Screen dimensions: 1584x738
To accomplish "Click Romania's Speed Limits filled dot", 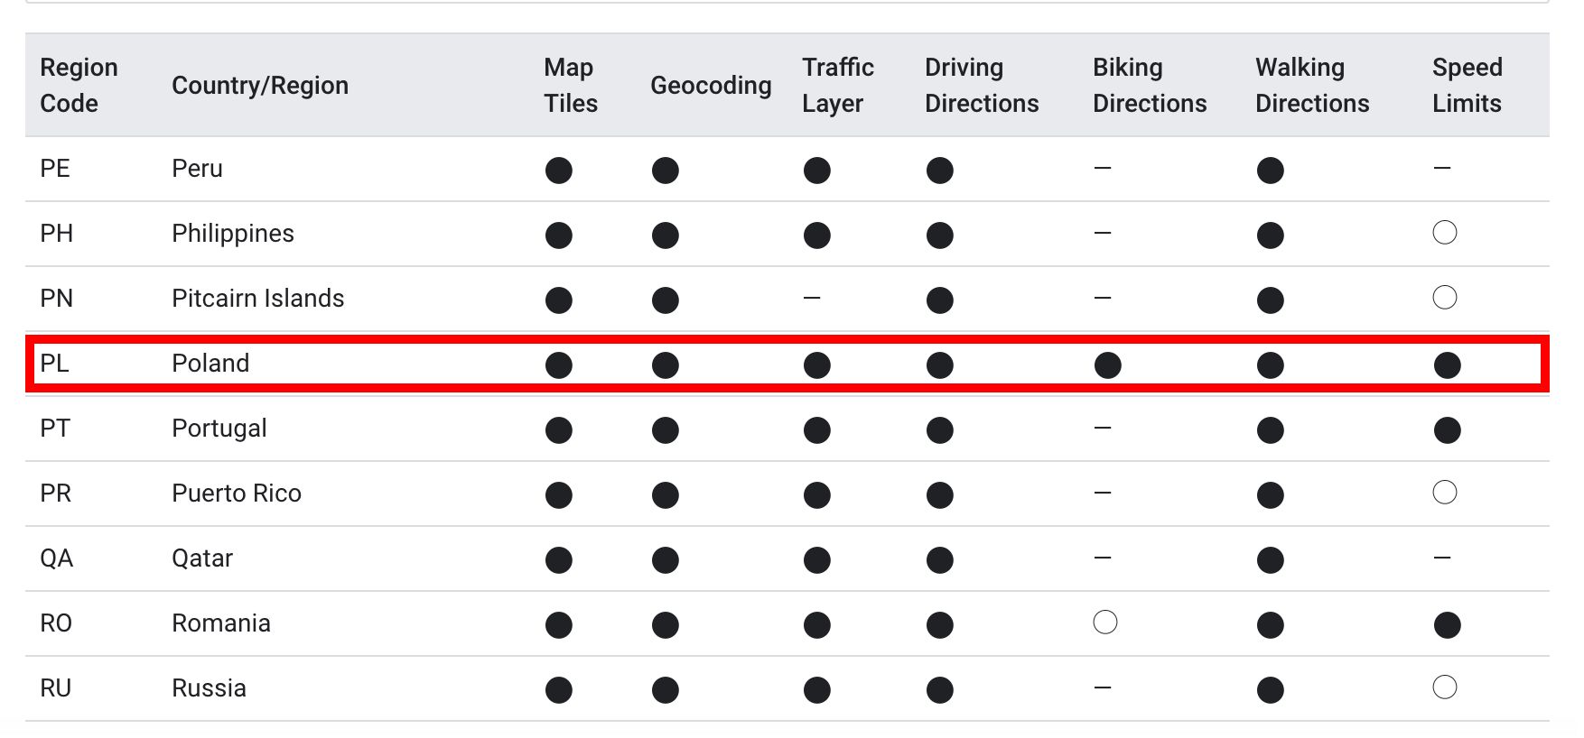I will click(1447, 625).
